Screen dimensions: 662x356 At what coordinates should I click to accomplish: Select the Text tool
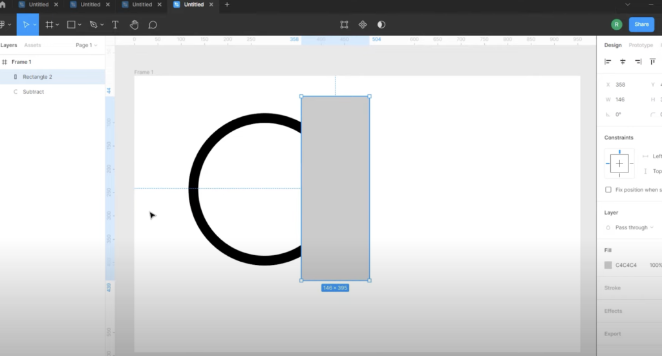point(115,25)
